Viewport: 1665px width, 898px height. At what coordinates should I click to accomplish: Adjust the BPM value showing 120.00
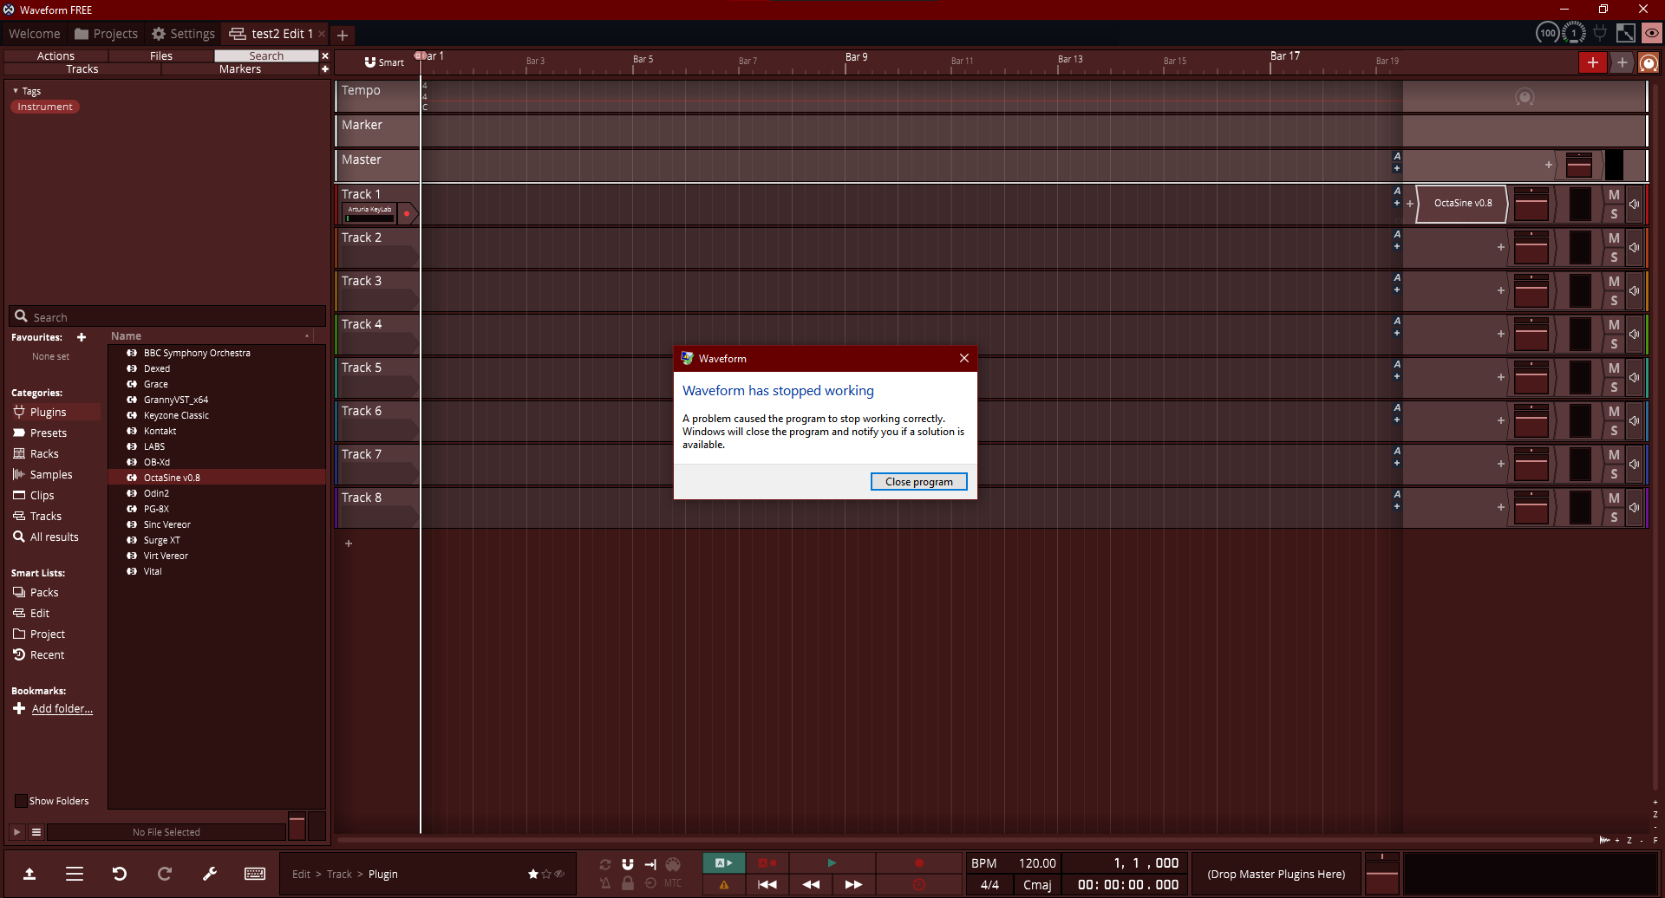pyautogui.click(x=1037, y=862)
